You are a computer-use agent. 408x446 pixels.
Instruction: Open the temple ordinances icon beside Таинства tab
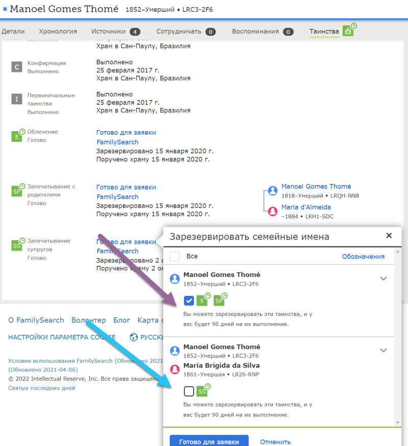click(349, 30)
